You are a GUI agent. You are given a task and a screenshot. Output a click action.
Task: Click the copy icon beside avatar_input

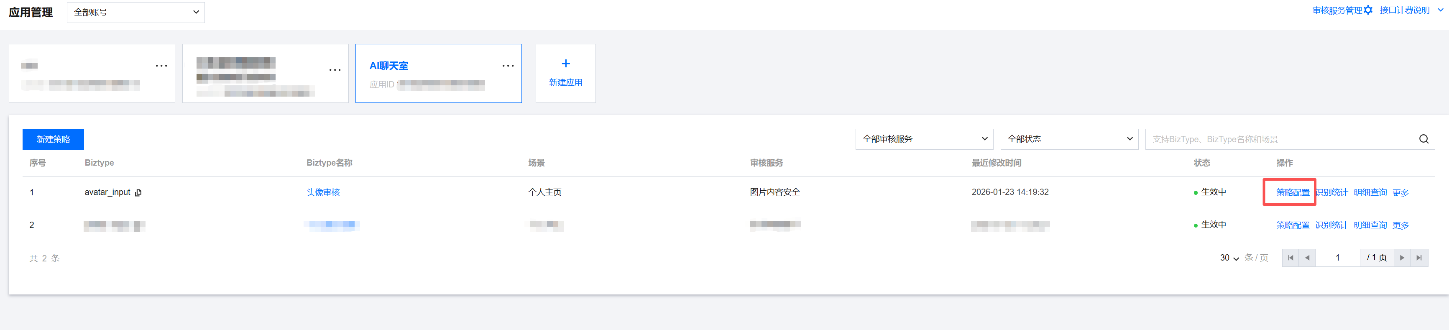(138, 192)
